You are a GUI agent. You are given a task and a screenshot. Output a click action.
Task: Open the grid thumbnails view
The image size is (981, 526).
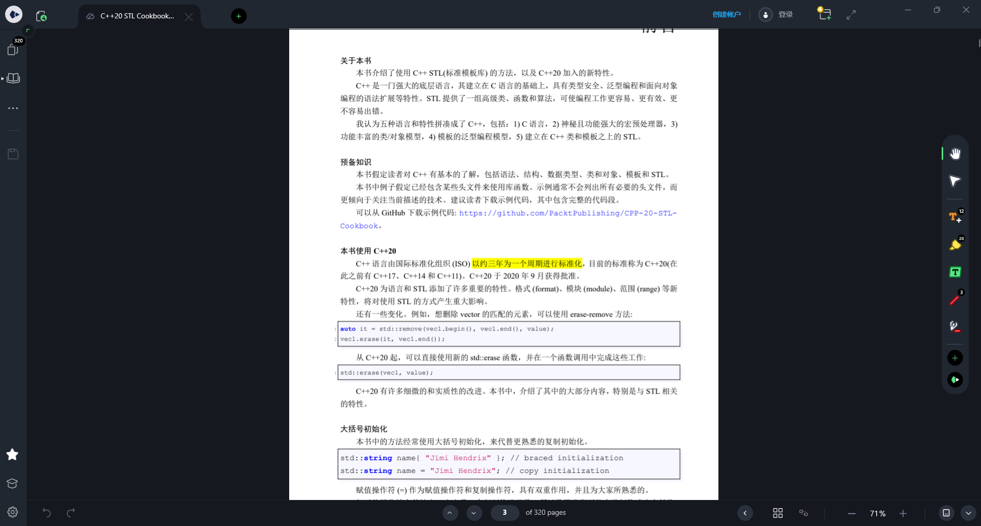778,513
